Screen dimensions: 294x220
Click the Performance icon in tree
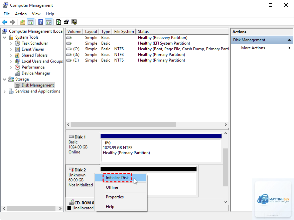click(17, 67)
